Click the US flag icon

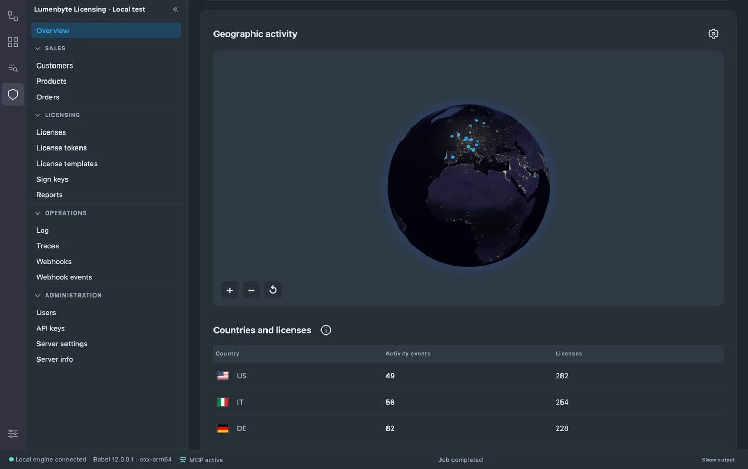(223, 376)
